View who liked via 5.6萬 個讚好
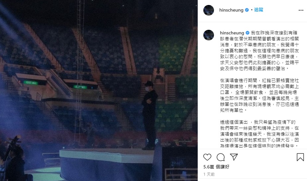 (216, 167)
